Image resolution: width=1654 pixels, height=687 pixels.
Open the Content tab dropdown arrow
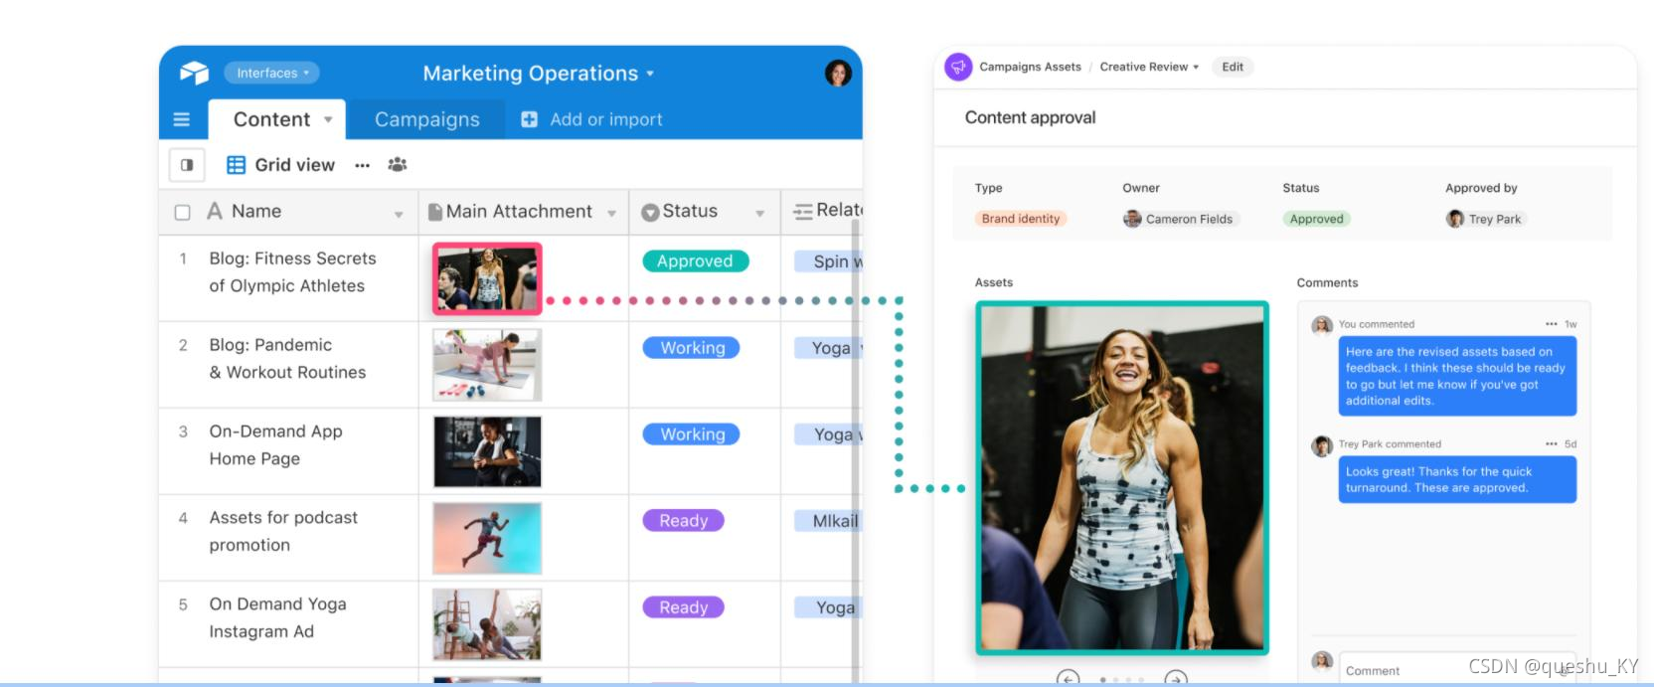(328, 119)
